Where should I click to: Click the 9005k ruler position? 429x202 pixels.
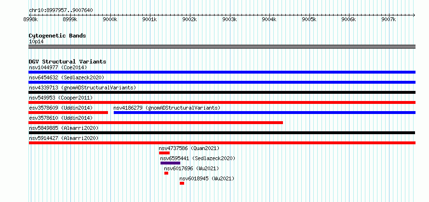(310, 19)
